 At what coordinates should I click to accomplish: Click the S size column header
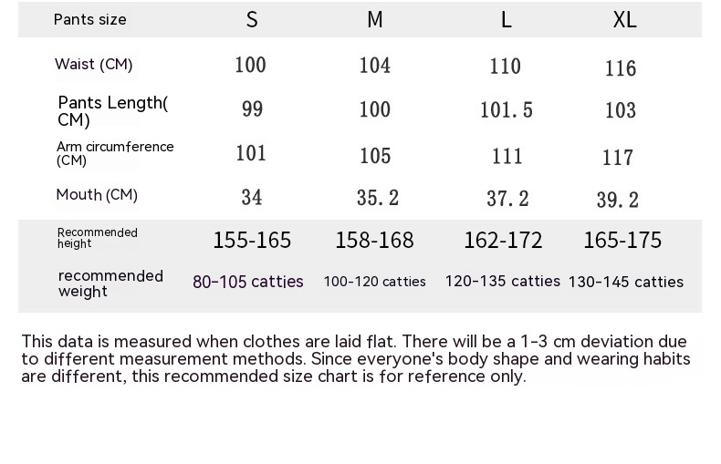tap(252, 20)
